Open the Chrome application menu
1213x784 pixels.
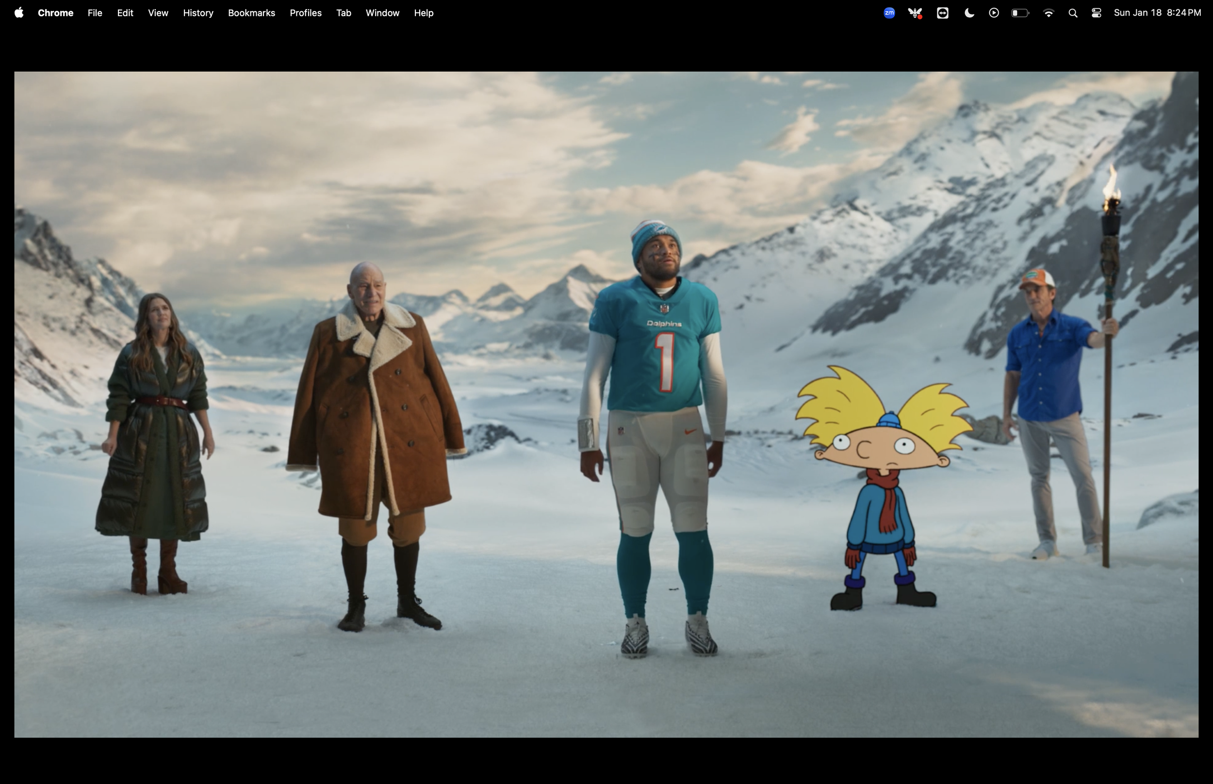click(x=55, y=13)
